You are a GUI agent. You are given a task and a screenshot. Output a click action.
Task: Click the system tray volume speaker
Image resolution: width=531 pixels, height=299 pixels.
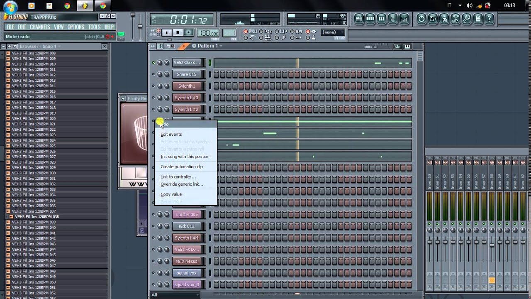pos(469,5)
